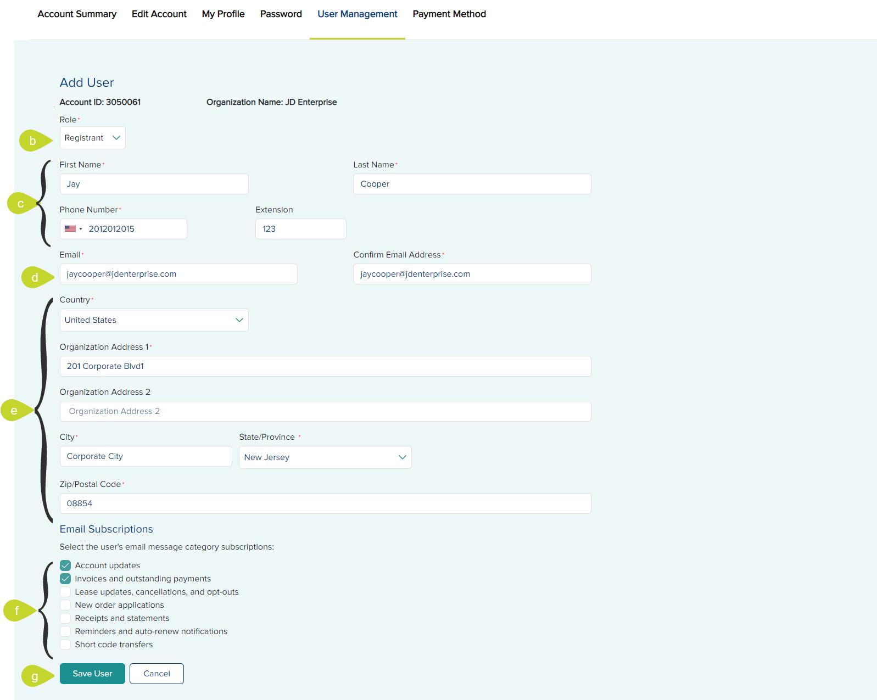This screenshot has width=877, height=700.
Task: Uncheck the Account updates checkbox
Action: click(65, 565)
